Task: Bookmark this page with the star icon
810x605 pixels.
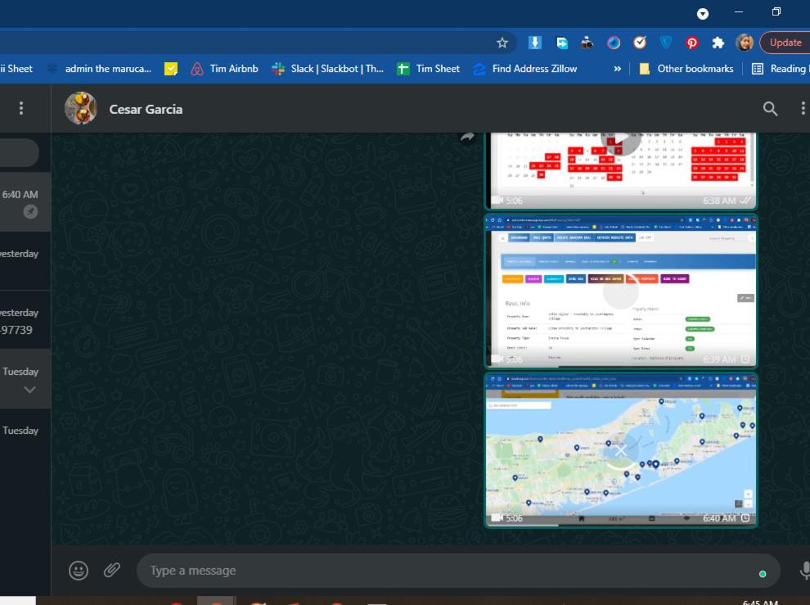Action: pyautogui.click(x=502, y=43)
